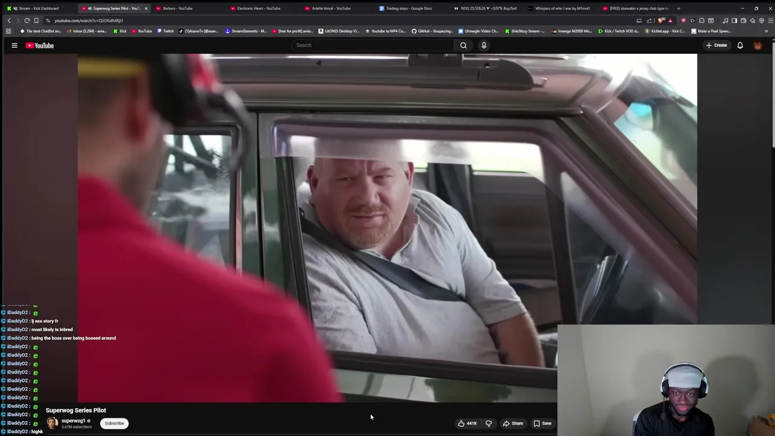Open the YouTube hamburger guide menu
Image resolution: width=775 pixels, height=436 pixels.
pos(15,45)
